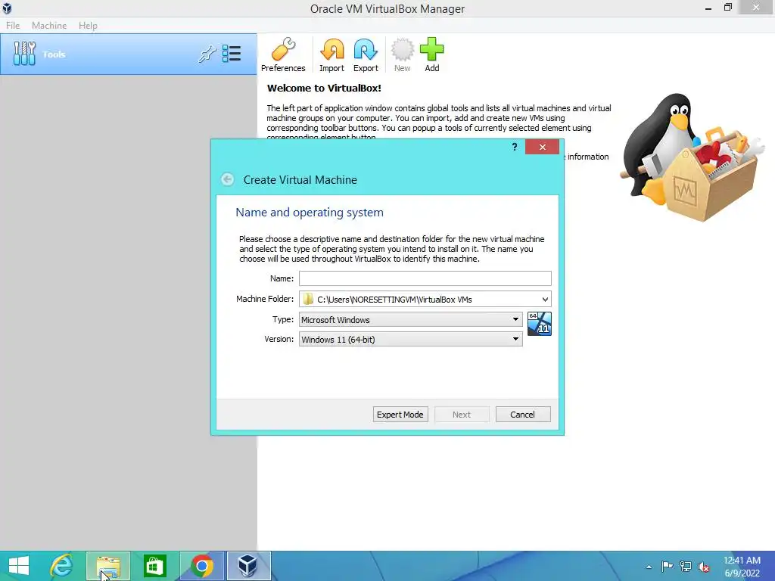775x581 pixels.
Task: Click the pin icon beside Tools
Action: (x=207, y=54)
